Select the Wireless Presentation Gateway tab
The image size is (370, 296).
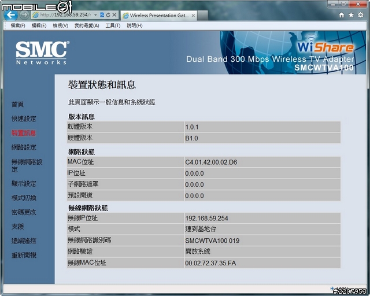click(158, 16)
